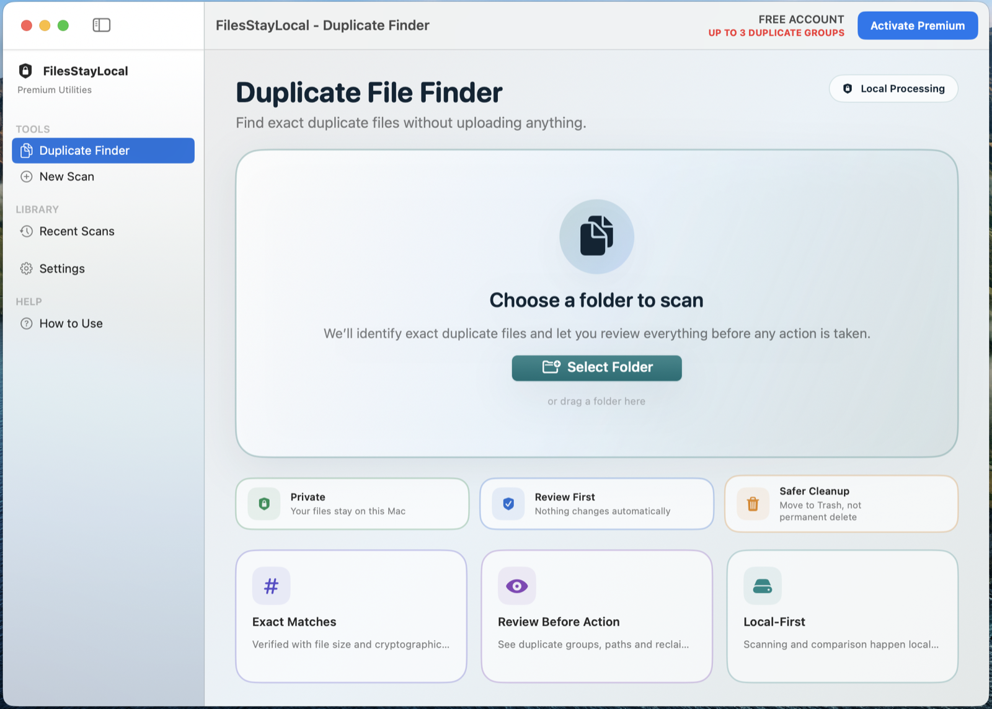
Task: Click the drive icon on Local-First card
Action: 763,586
